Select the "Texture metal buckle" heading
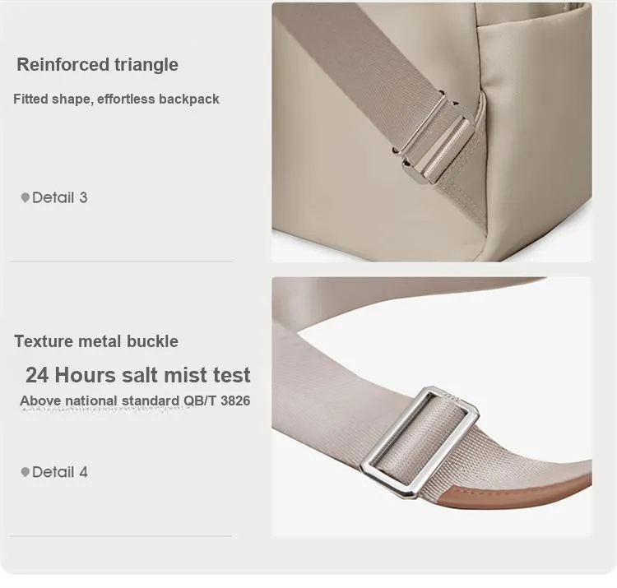 [96, 341]
